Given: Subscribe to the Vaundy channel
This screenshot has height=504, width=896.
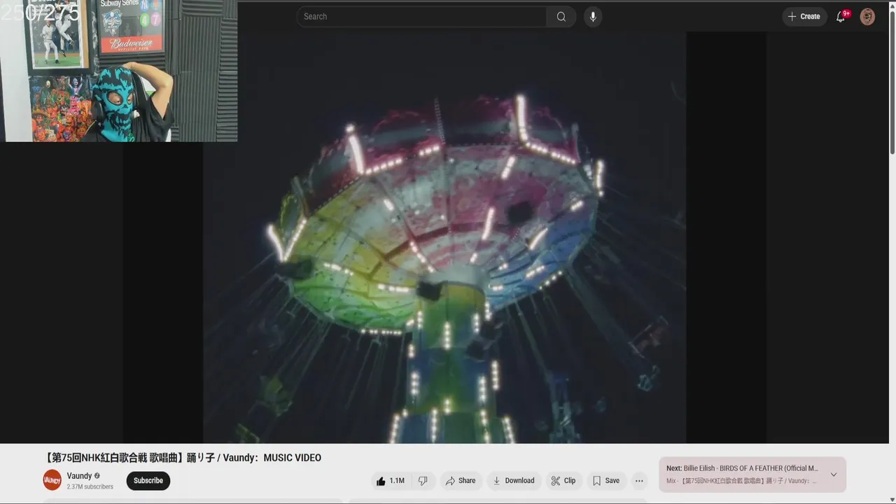Looking at the screenshot, I should pyautogui.click(x=148, y=481).
